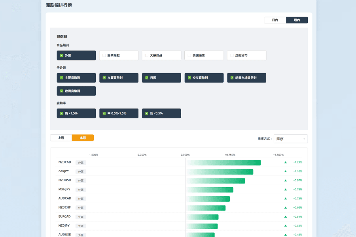The height and width of the screenshot is (237, 356).
Task: Click the 外匯 tag beside MXNJPY
Action: click(81, 190)
